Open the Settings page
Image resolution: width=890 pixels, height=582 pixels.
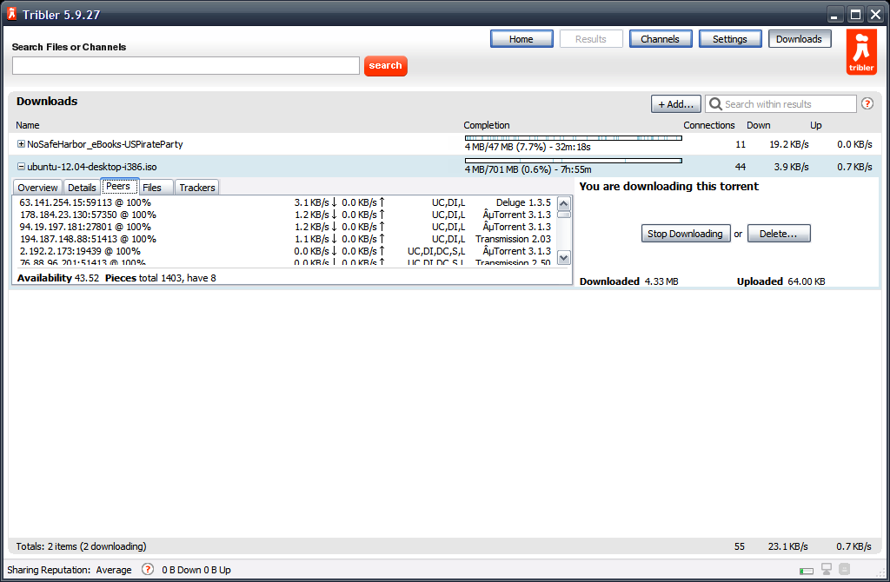click(730, 38)
